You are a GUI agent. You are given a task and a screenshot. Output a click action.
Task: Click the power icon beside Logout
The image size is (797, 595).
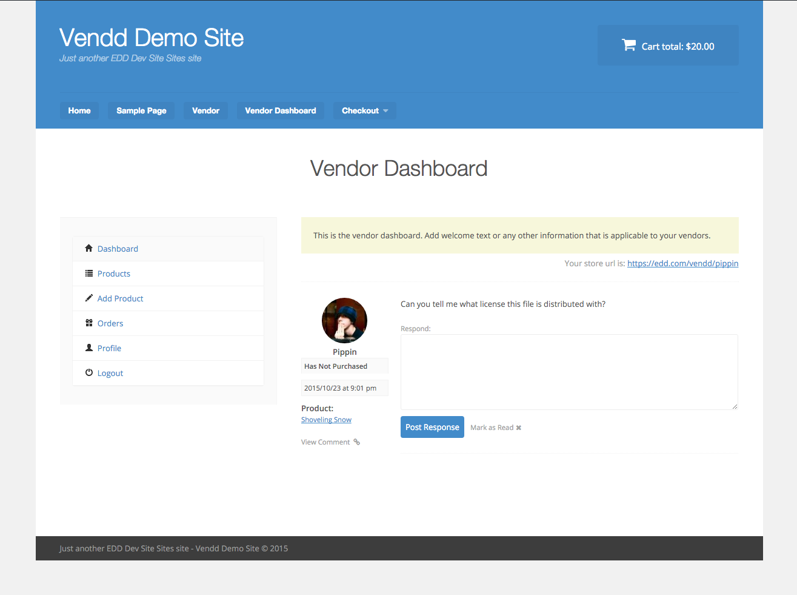(x=89, y=373)
